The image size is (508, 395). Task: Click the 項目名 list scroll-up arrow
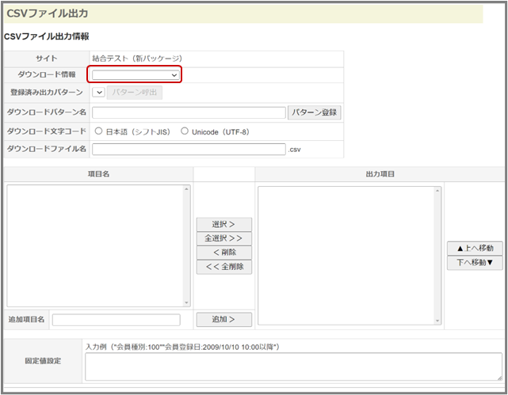click(187, 189)
